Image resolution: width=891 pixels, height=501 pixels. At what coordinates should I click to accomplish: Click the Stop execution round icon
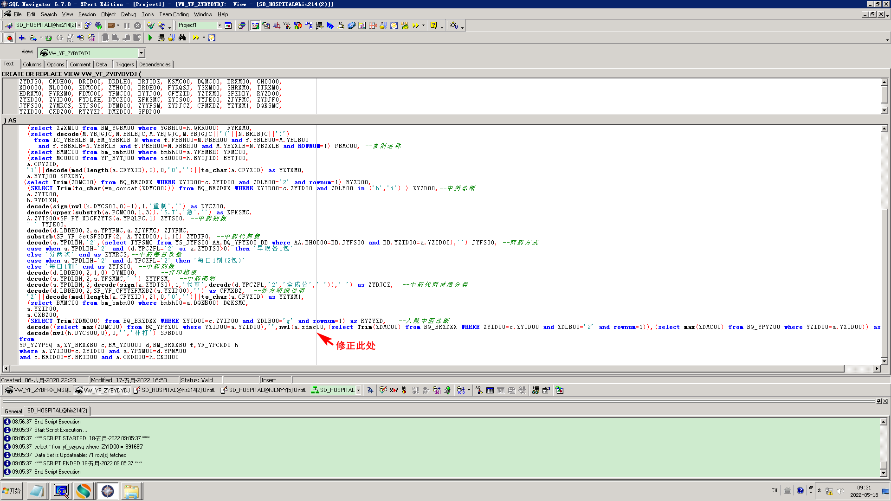click(x=137, y=26)
